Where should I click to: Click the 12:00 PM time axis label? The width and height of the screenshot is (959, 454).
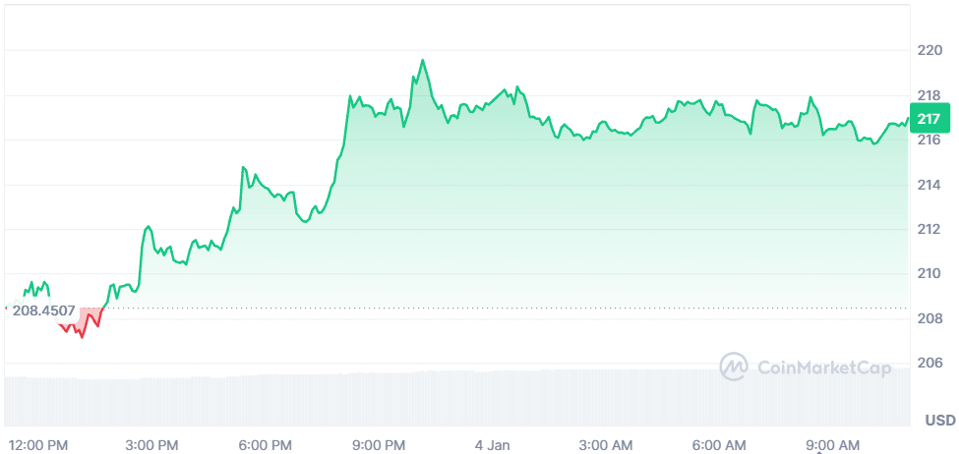tap(38, 444)
